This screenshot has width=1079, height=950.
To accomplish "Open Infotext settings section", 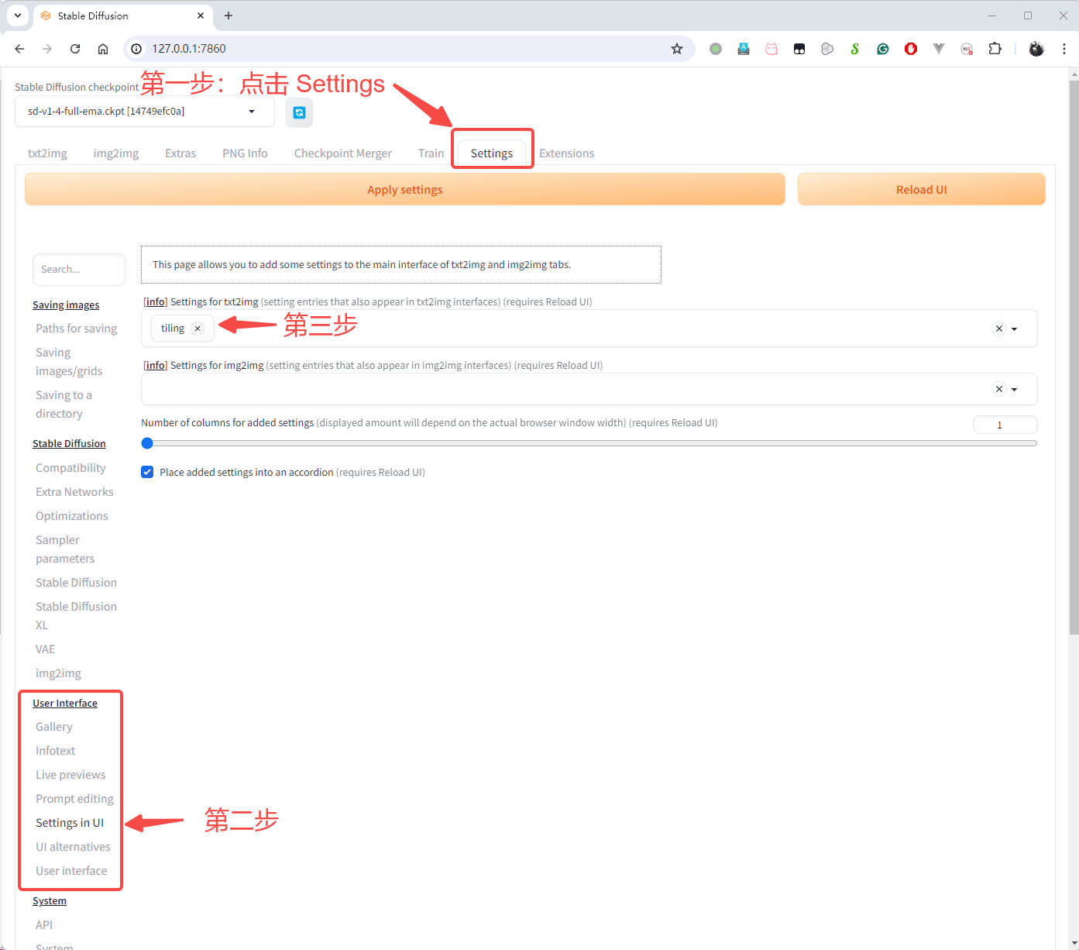I will [x=56, y=751].
